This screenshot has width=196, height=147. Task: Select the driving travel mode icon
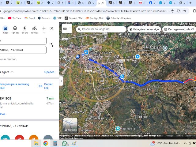coord(5,28)
